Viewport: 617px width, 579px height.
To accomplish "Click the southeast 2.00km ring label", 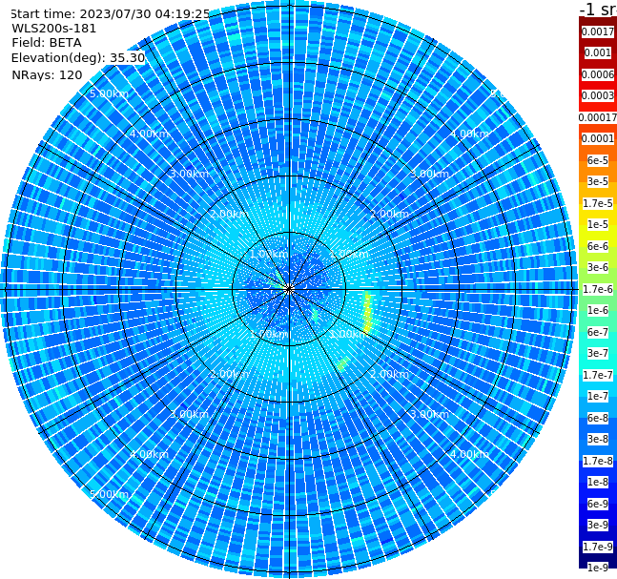I will (389, 374).
